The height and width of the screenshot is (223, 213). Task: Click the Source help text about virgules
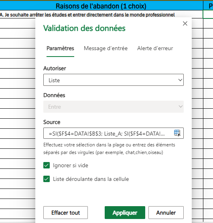pyautogui.click(x=109, y=148)
